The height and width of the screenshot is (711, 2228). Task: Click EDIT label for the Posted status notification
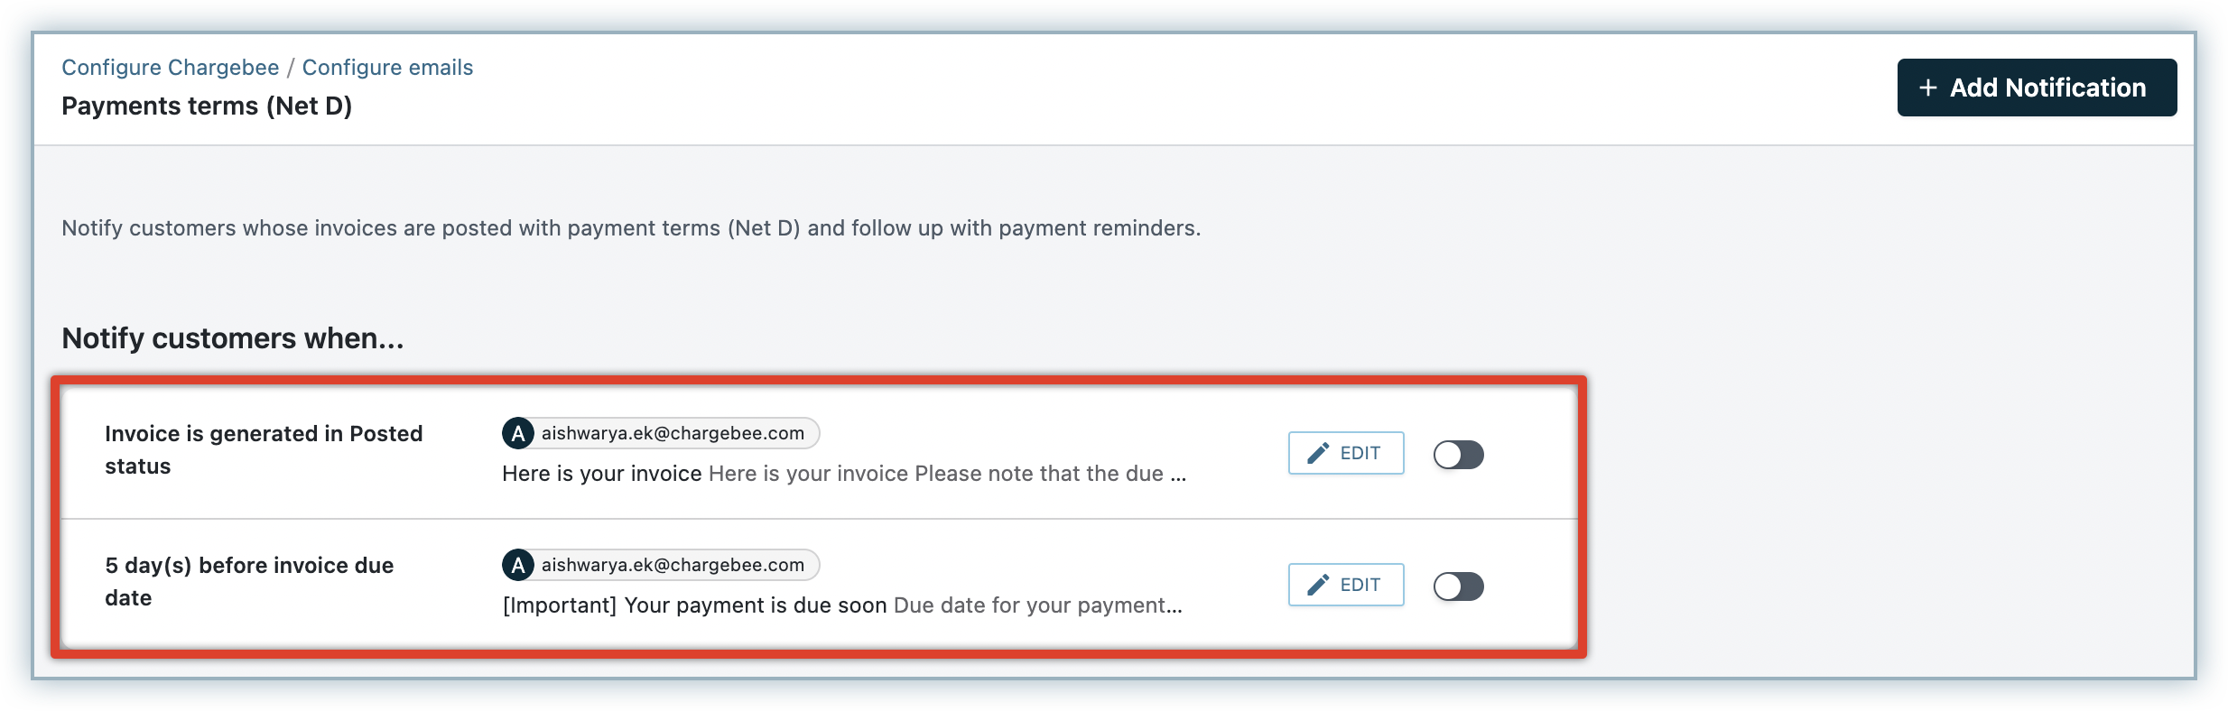coord(1360,453)
